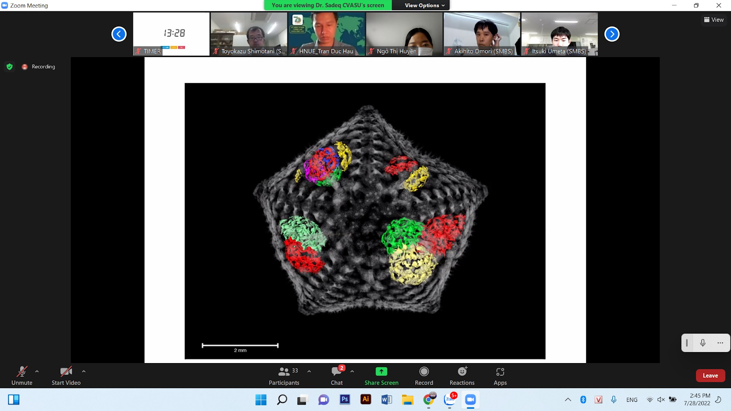Image resolution: width=731 pixels, height=411 pixels.
Task: Start recording with the Record button
Action: (424, 376)
